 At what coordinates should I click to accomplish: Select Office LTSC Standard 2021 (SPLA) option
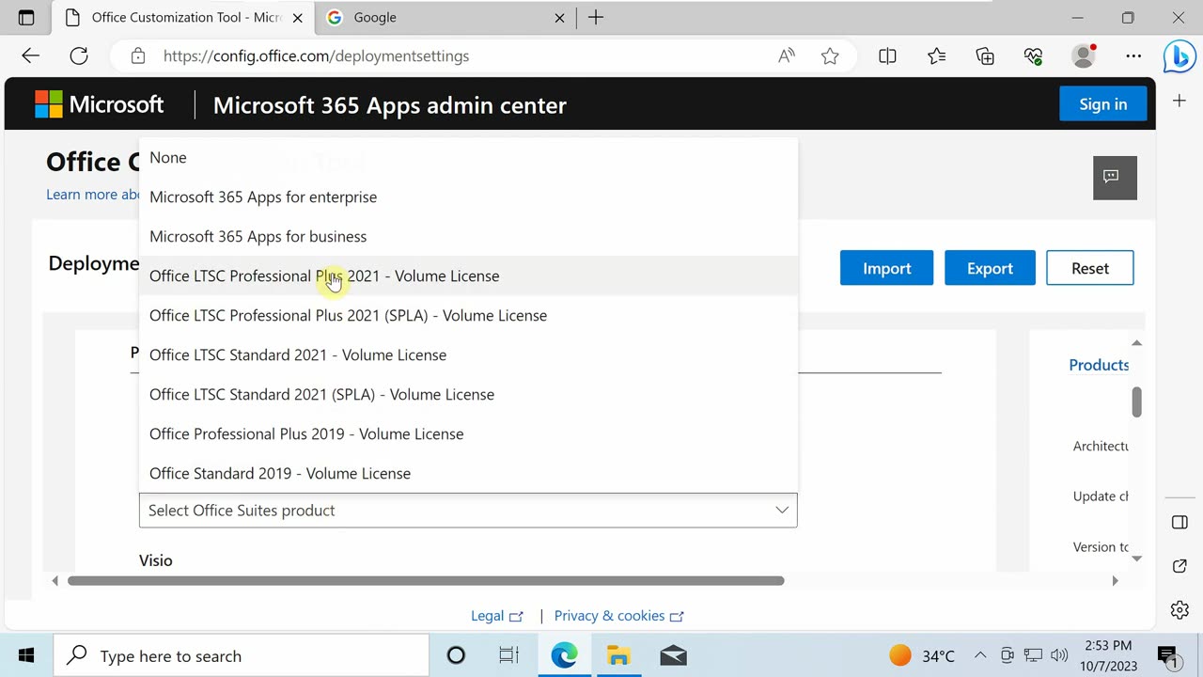coord(468,394)
